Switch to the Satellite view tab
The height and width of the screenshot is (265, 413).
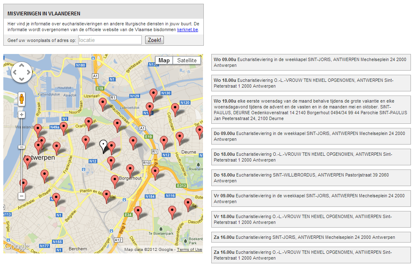pos(187,60)
